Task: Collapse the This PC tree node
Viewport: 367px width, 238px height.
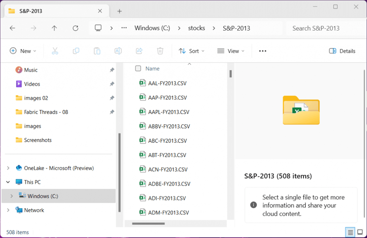Action: point(8,182)
